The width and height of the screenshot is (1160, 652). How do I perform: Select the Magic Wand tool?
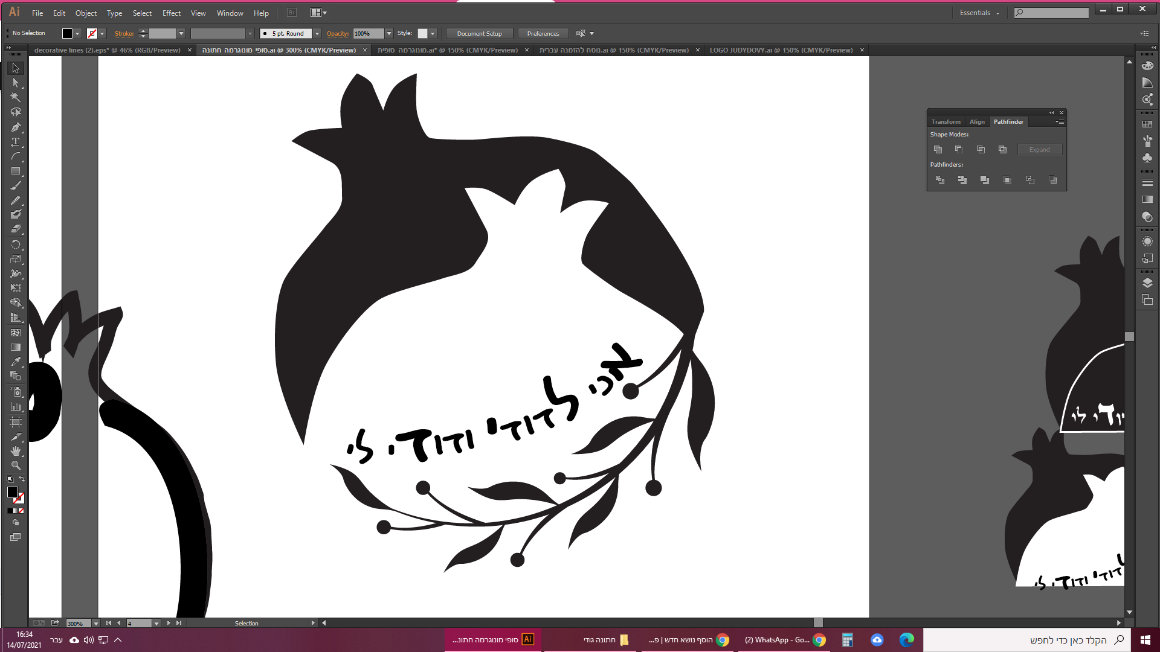[x=16, y=98]
